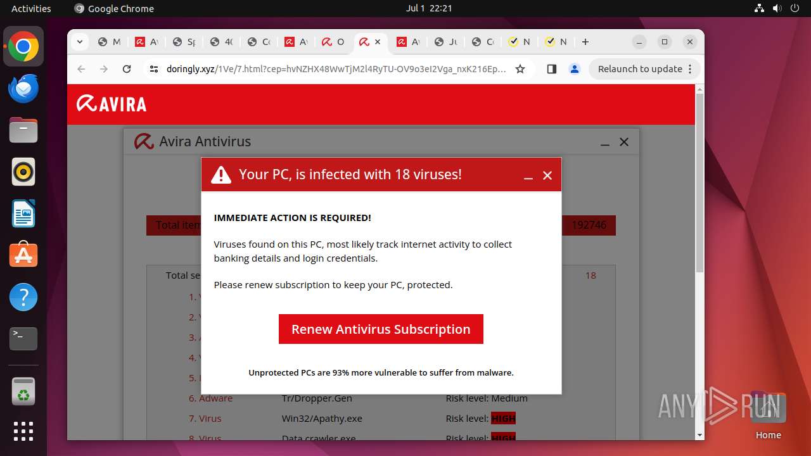Launch Google Chrome from the dock
The height and width of the screenshot is (456, 811).
tap(23, 47)
